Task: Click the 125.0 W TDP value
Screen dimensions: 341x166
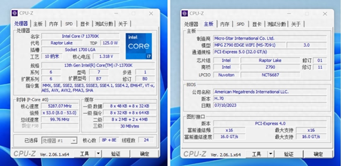Action: [110, 43]
